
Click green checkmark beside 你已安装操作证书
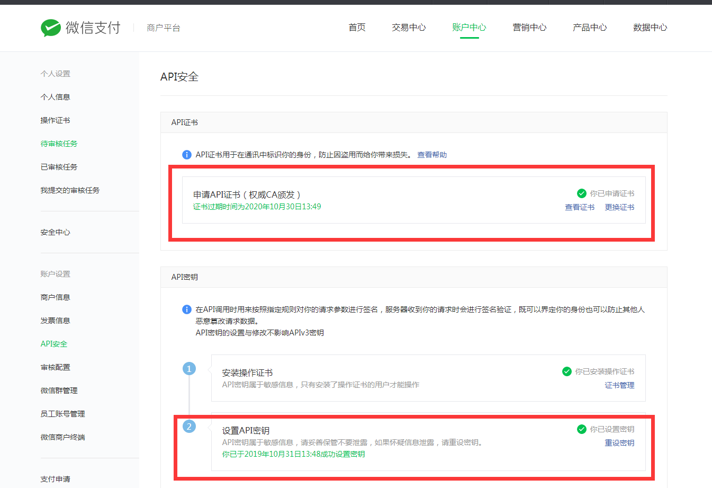566,371
